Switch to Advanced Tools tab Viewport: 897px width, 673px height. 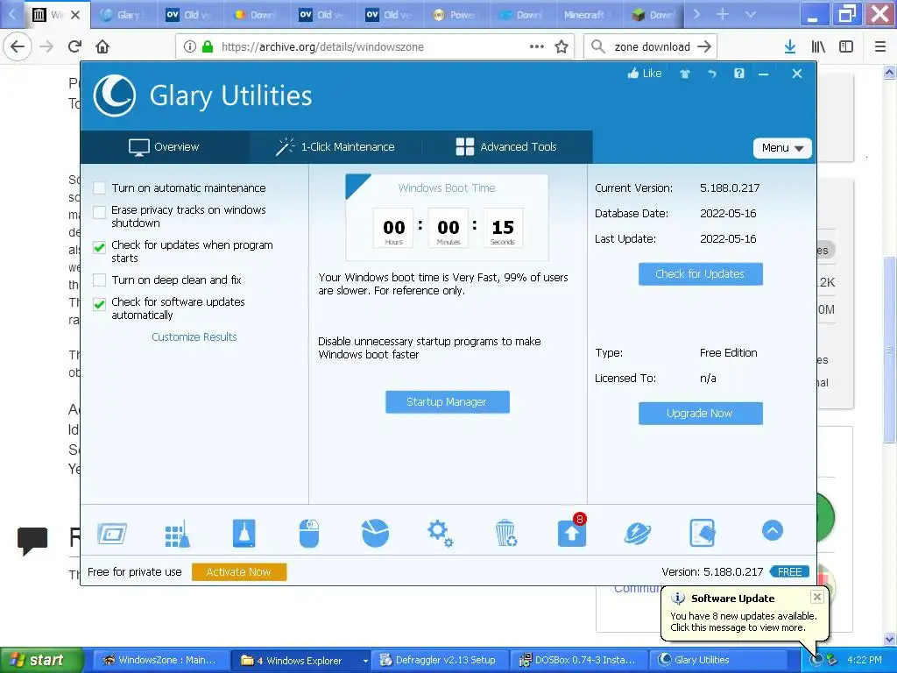507,147
